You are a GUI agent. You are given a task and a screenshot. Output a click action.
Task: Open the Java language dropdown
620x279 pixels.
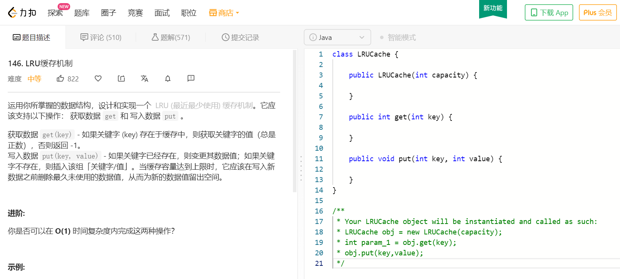click(337, 38)
